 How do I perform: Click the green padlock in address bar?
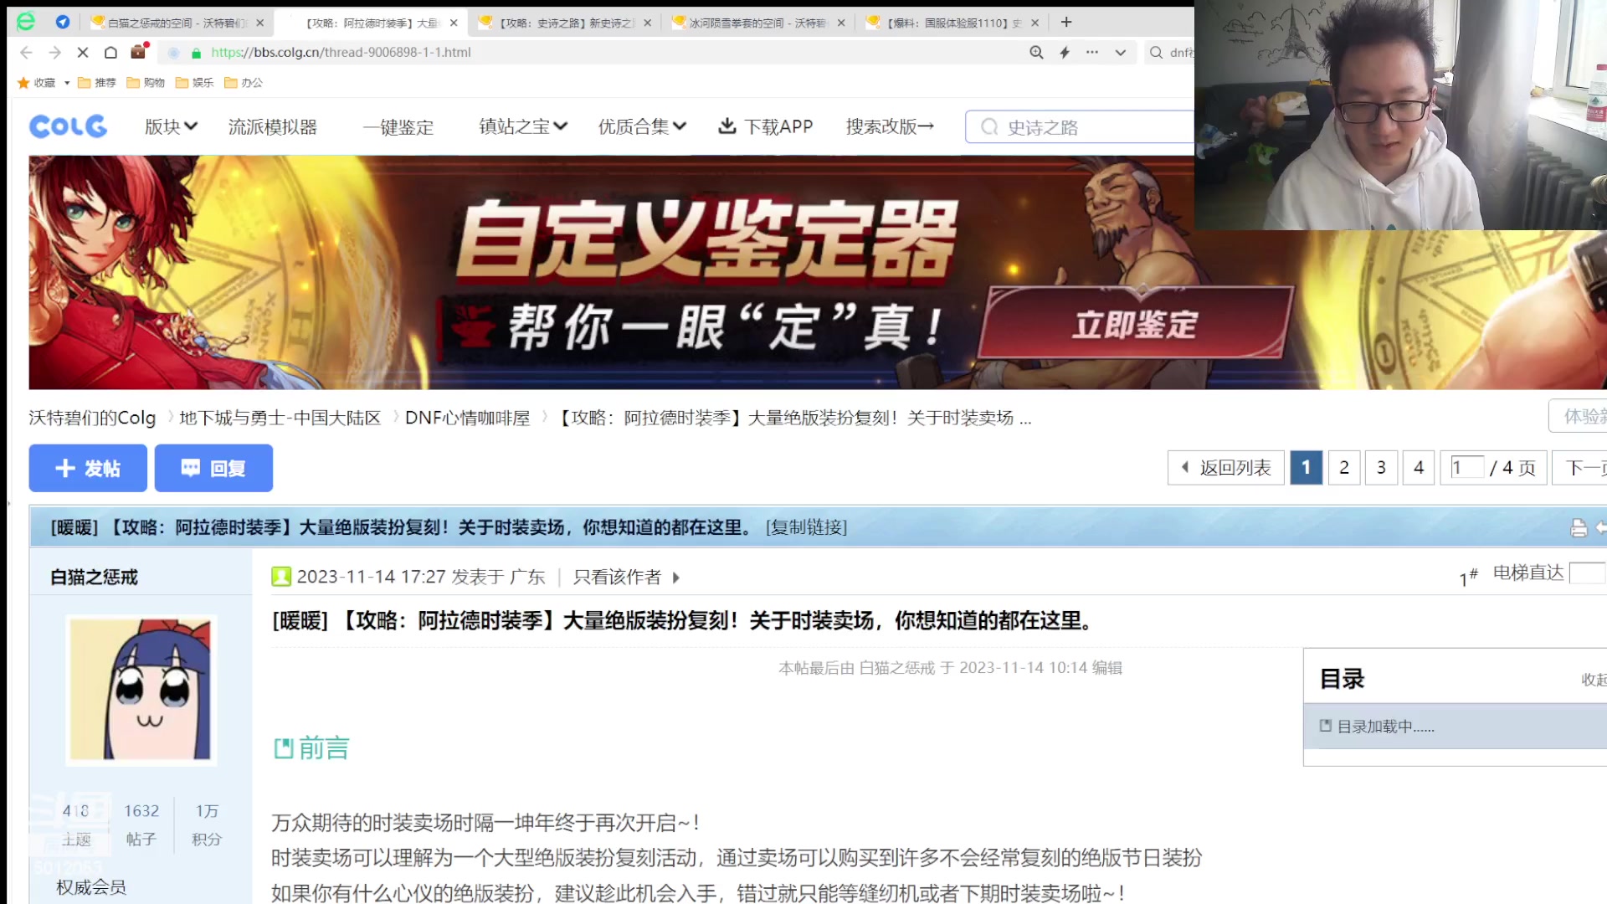click(197, 52)
